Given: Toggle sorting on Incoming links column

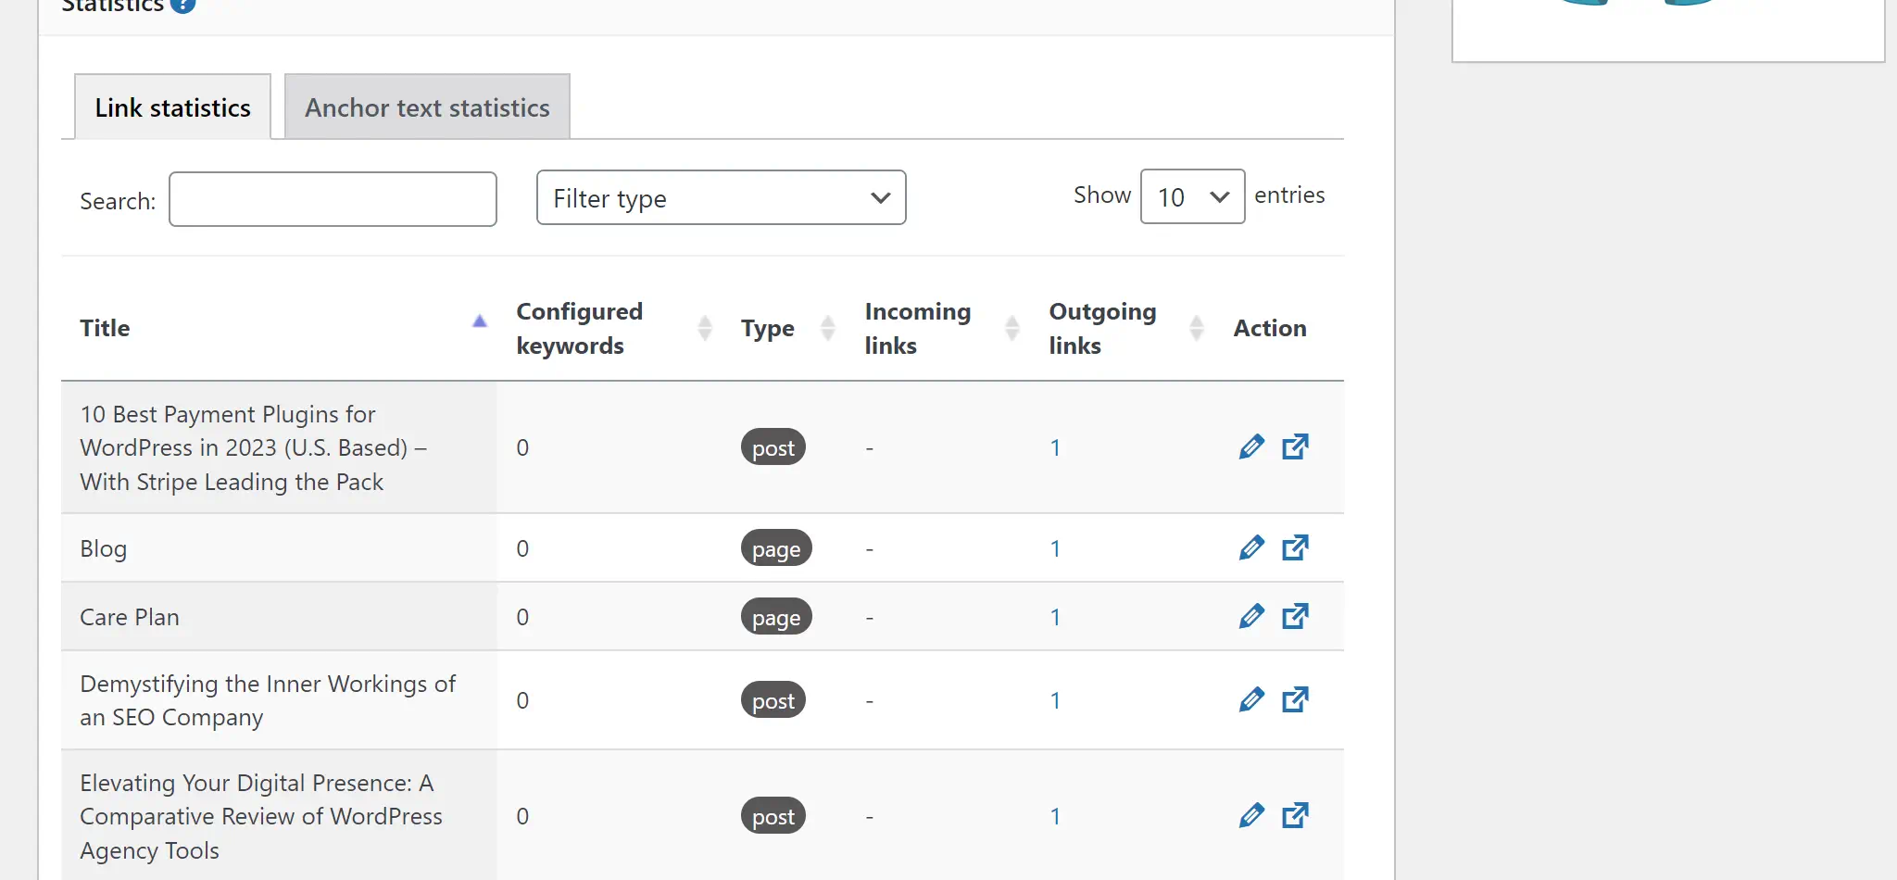Looking at the screenshot, I should tap(1013, 328).
